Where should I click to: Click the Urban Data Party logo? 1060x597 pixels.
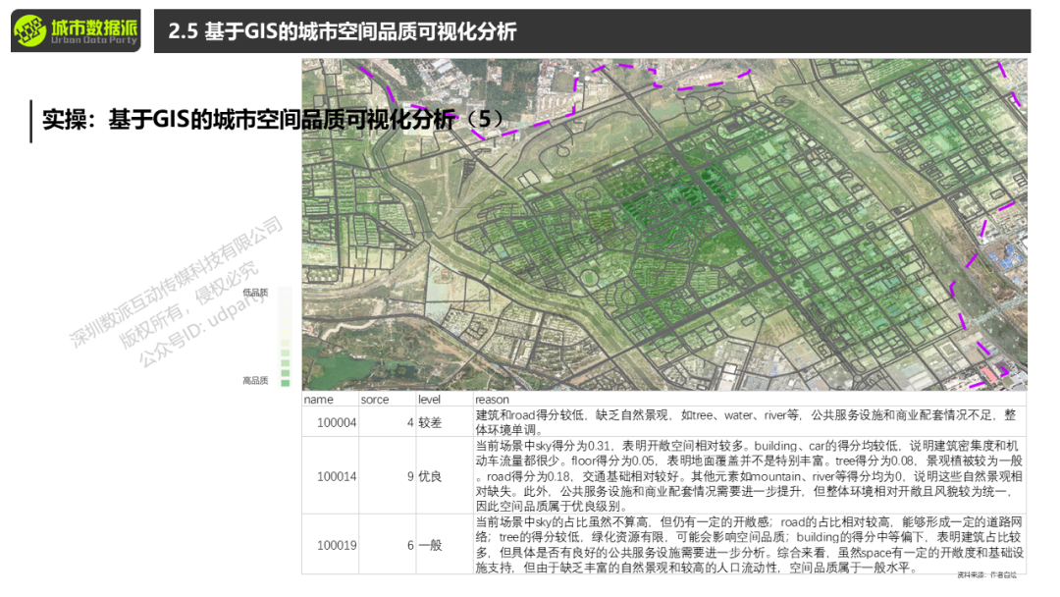pyautogui.click(x=76, y=31)
